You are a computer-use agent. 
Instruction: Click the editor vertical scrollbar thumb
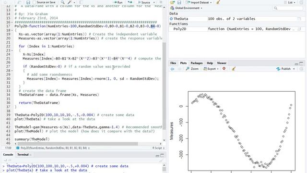pos(164,86)
